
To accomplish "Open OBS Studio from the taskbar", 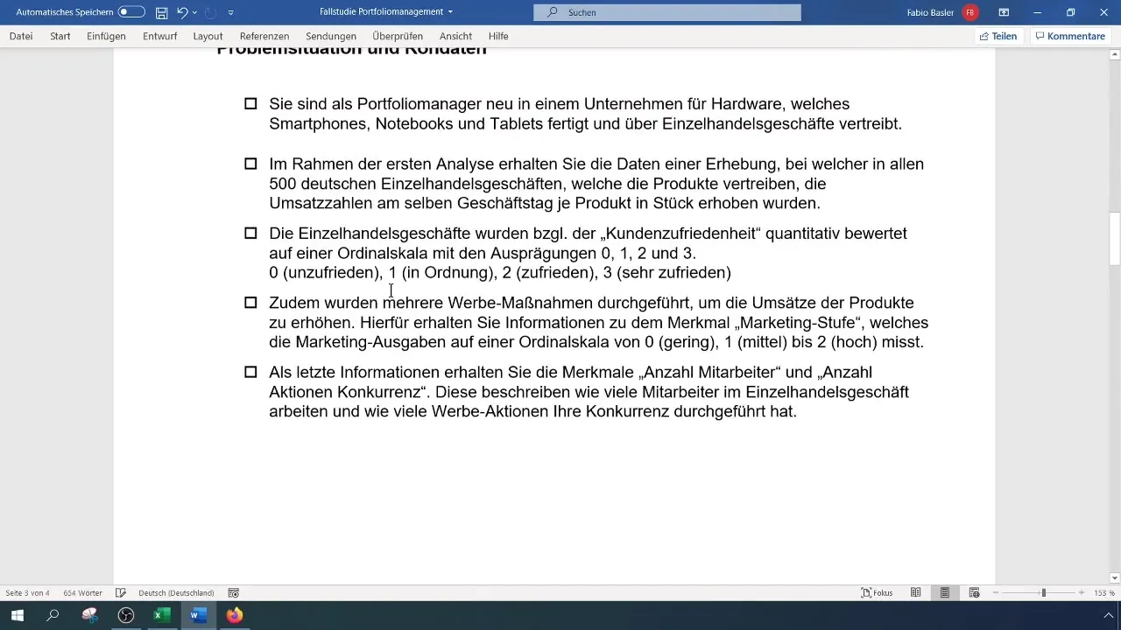I will (x=126, y=615).
